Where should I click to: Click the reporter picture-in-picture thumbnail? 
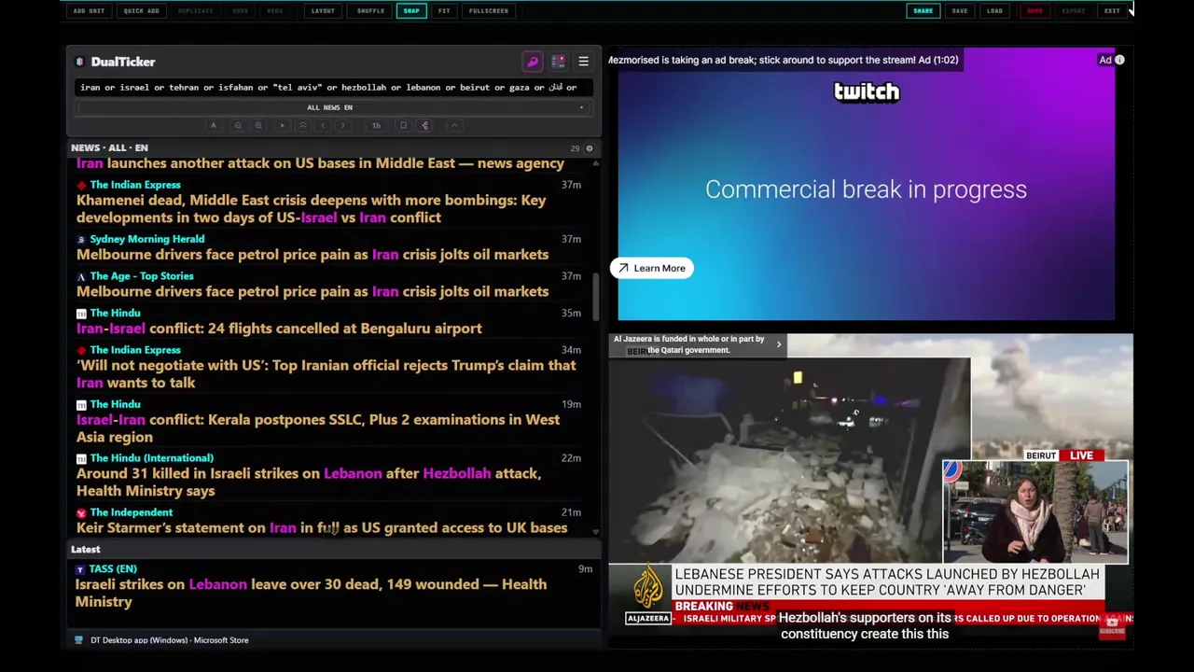(x=1034, y=512)
